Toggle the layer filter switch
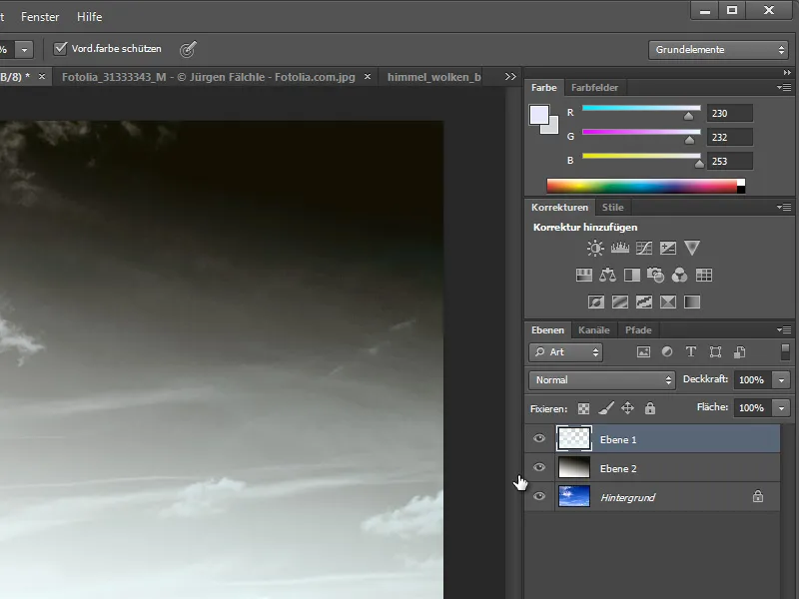799x599 pixels. (785, 352)
